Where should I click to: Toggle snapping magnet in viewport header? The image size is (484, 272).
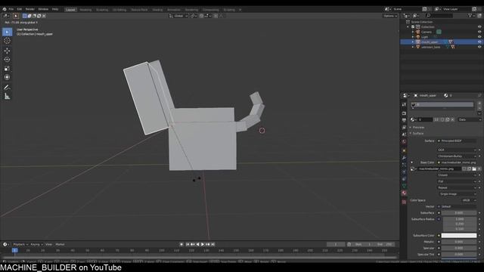(x=201, y=16)
